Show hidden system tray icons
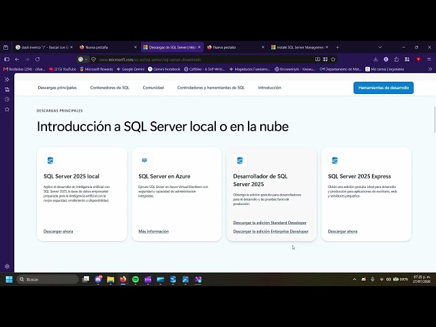 pyautogui.click(x=354, y=279)
